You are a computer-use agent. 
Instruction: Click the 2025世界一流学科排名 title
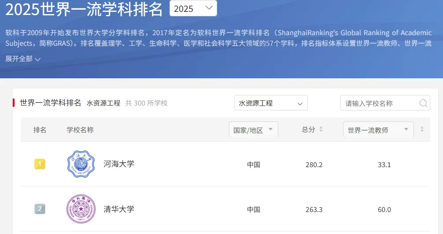click(x=84, y=9)
